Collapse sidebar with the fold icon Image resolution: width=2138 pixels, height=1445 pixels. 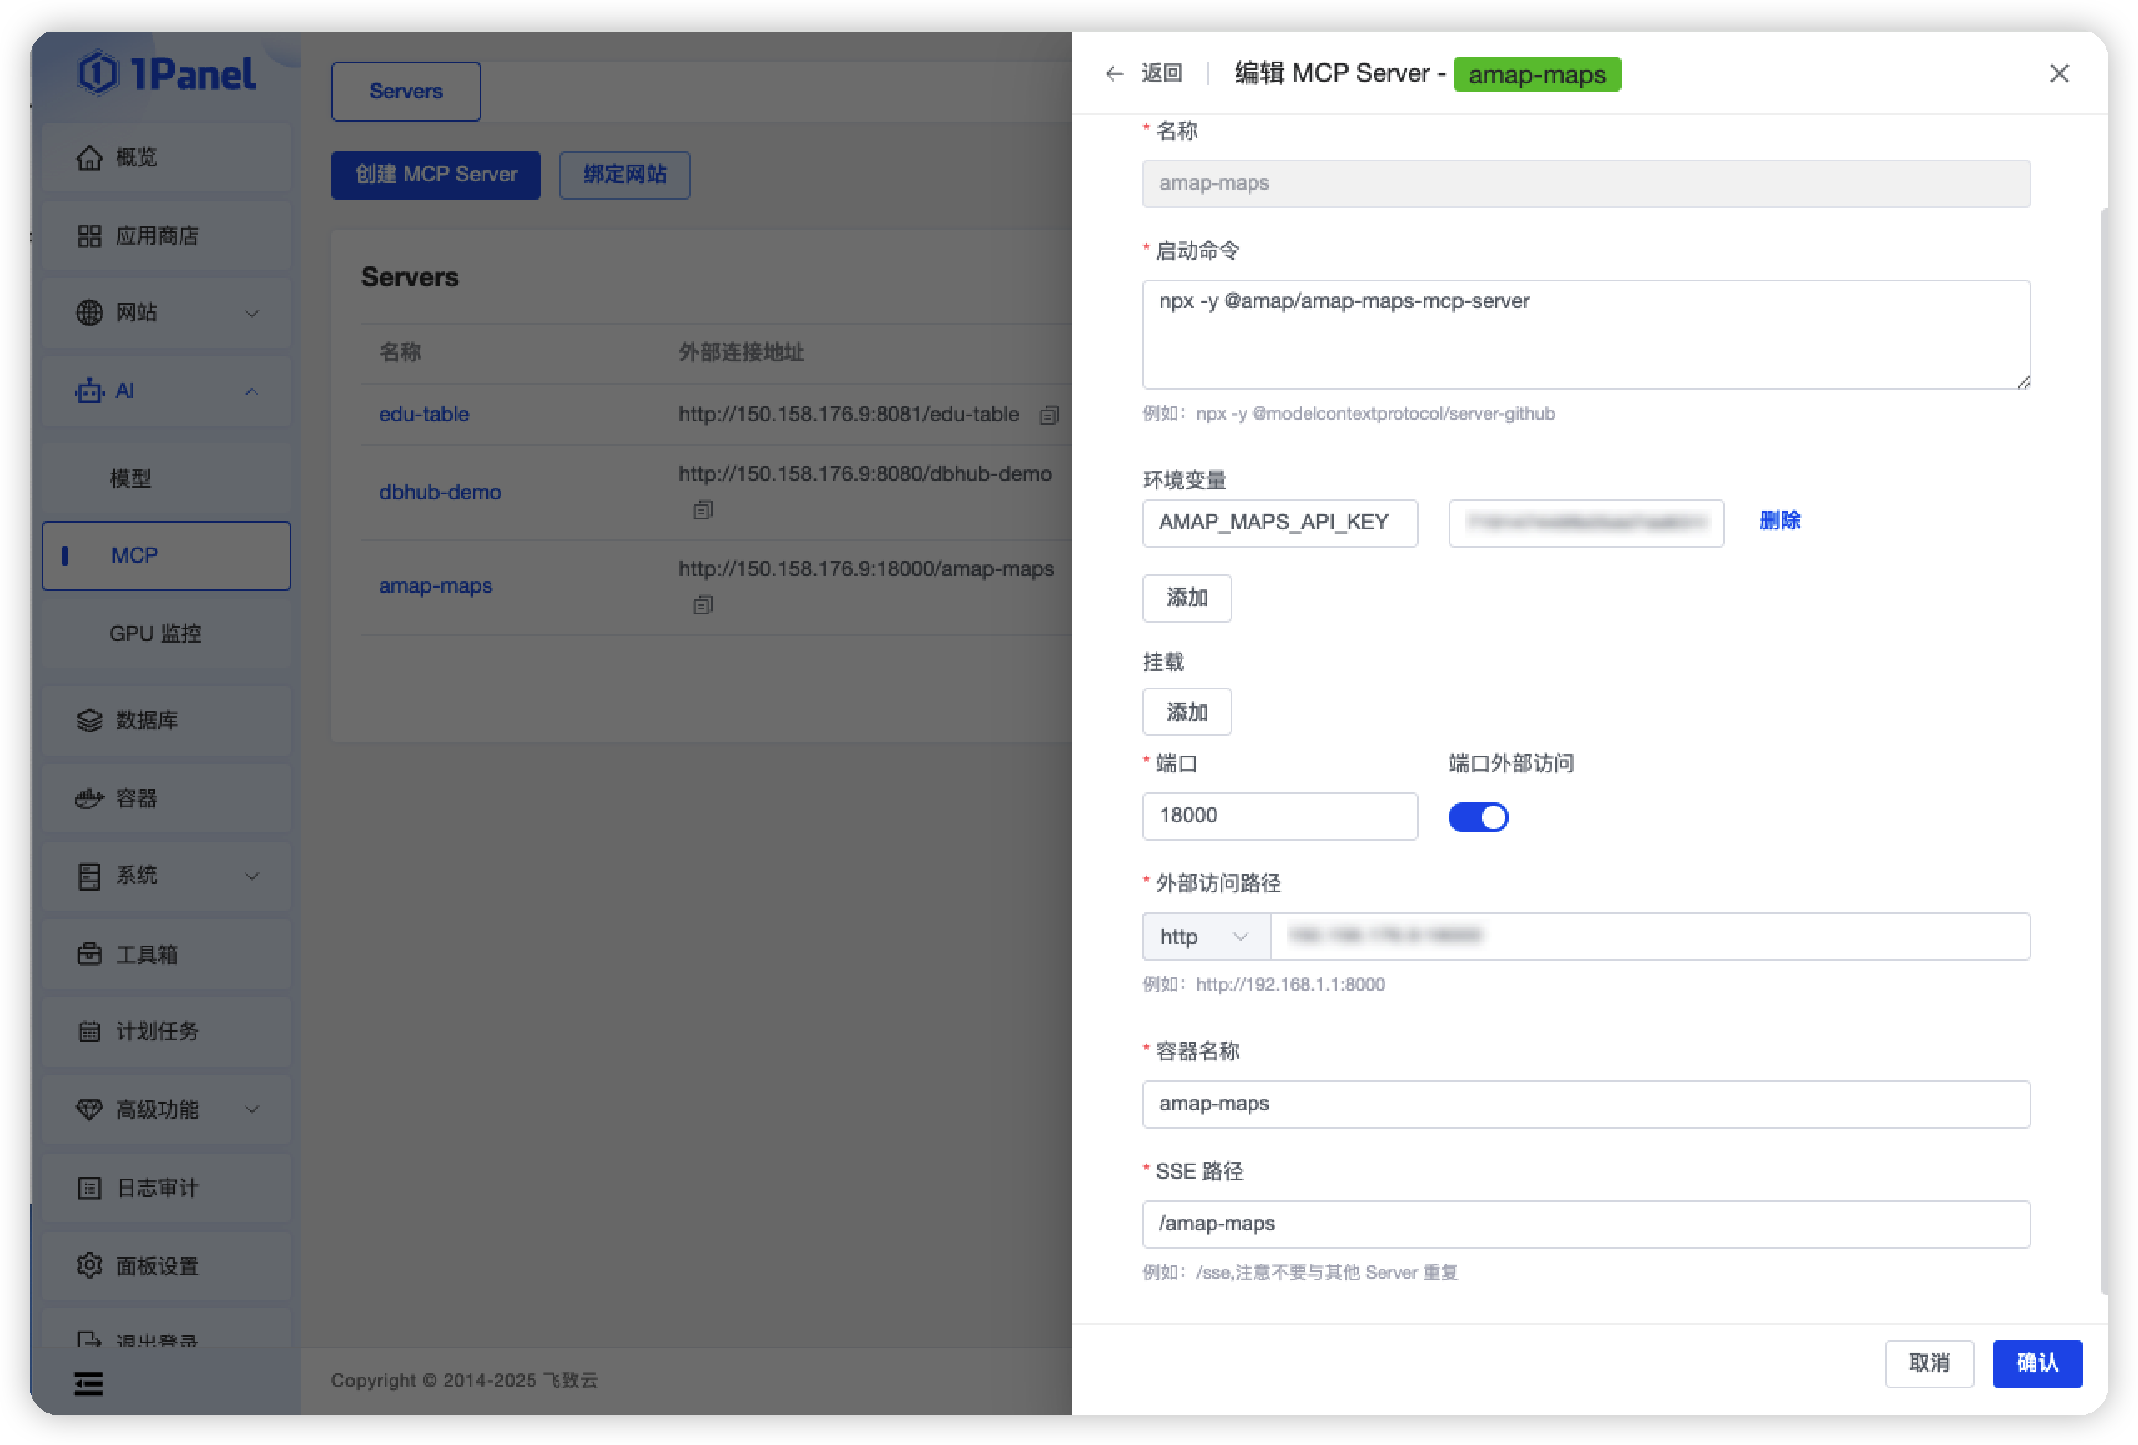[88, 1383]
